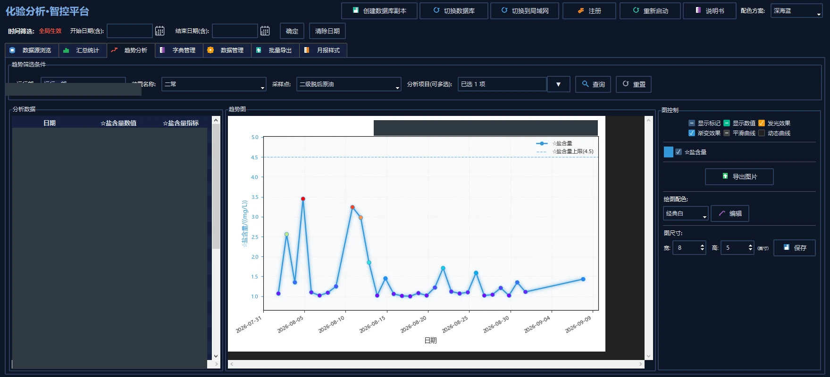Open the device name dropdown showing 二常
Viewport: 830px width, 377px height.
pyautogui.click(x=214, y=84)
